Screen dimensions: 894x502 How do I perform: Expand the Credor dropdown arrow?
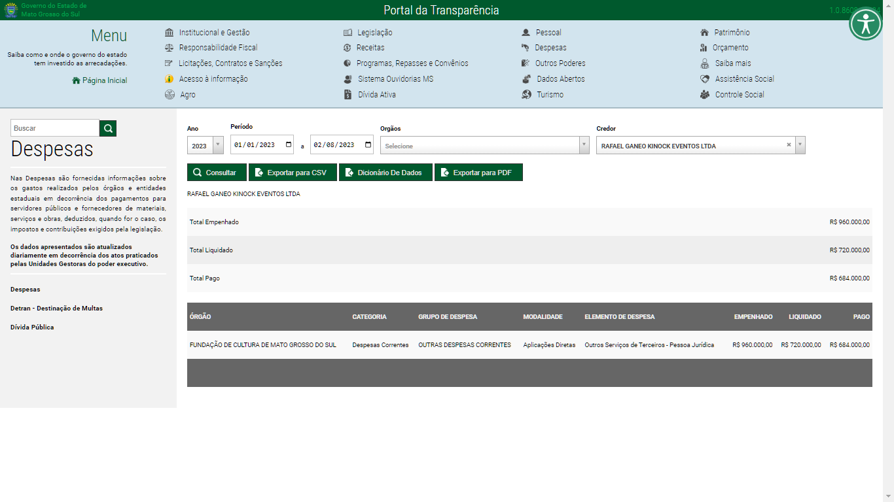pos(800,146)
